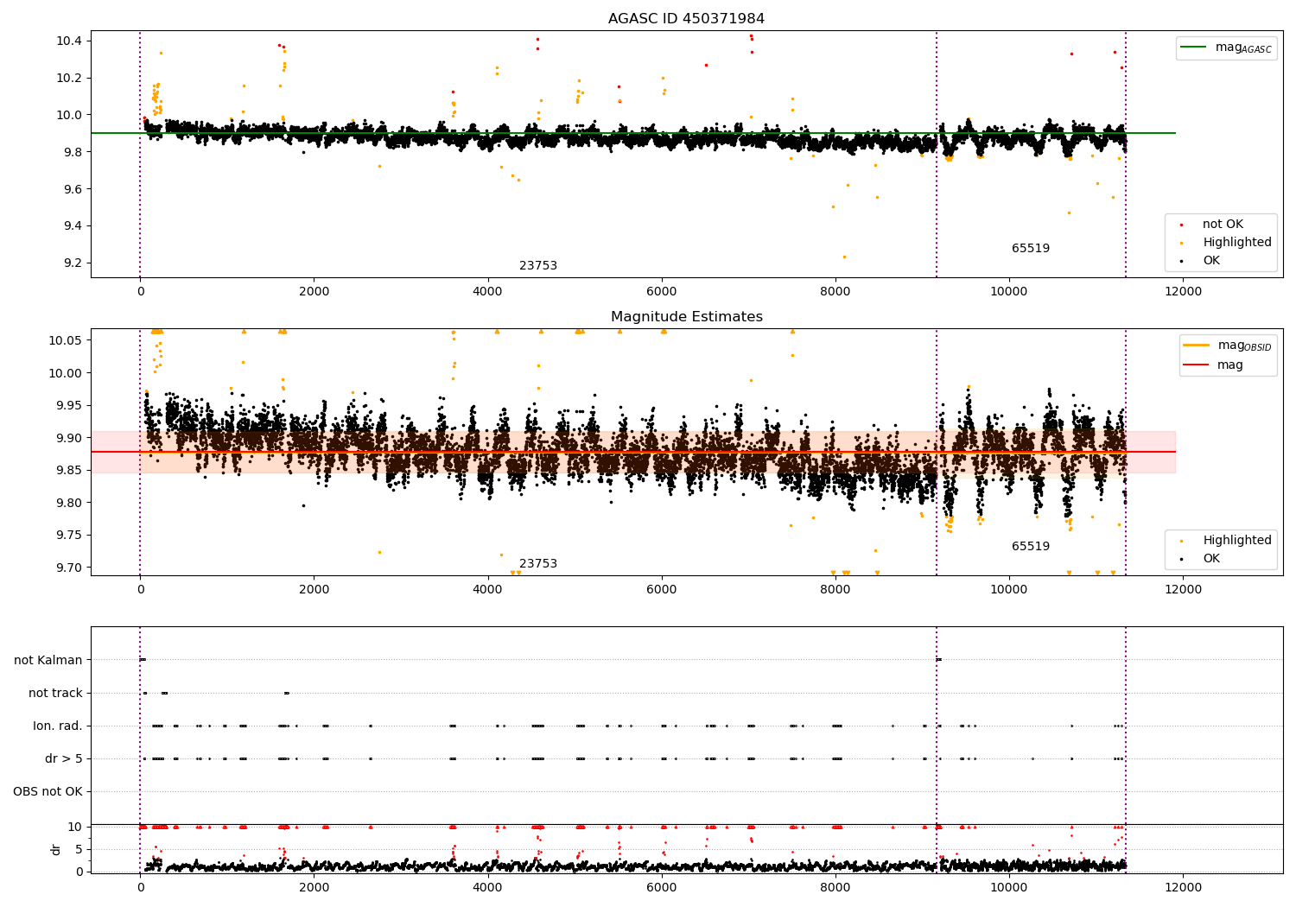1296x907 pixels.
Task: Select the Magnitude Estimates plot title
Action: [x=686, y=317]
